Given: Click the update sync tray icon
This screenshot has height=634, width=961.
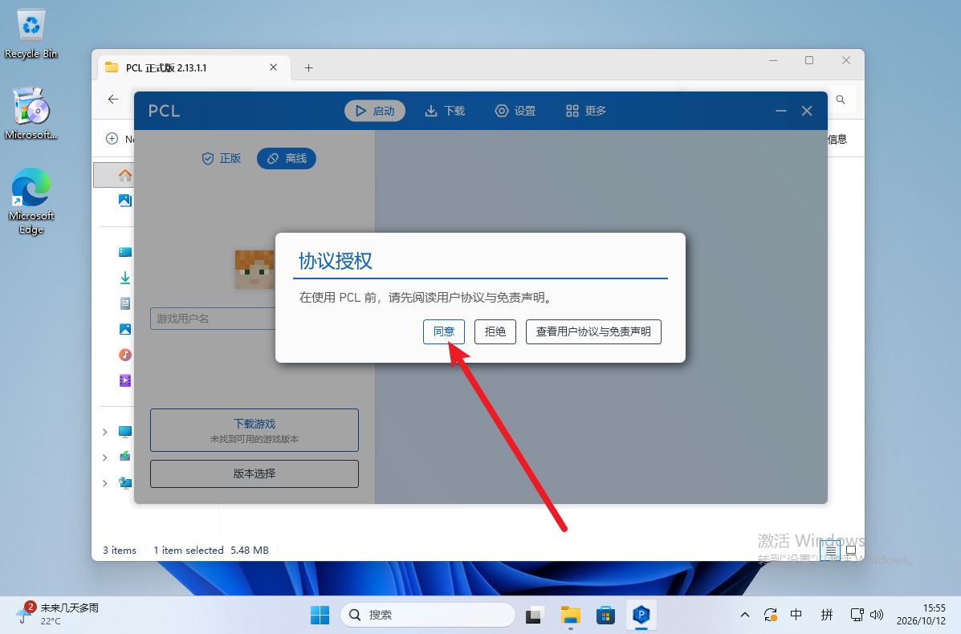Looking at the screenshot, I should pyautogui.click(x=771, y=615).
